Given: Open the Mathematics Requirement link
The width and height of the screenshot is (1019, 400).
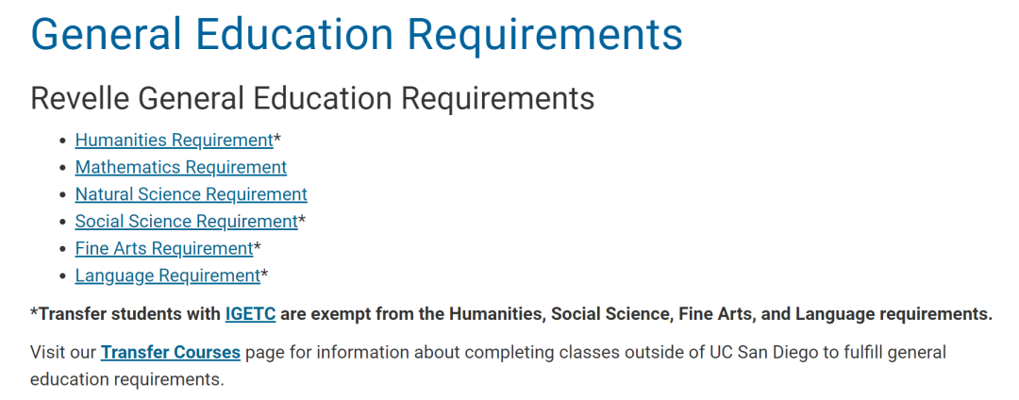Looking at the screenshot, I should (180, 167).
